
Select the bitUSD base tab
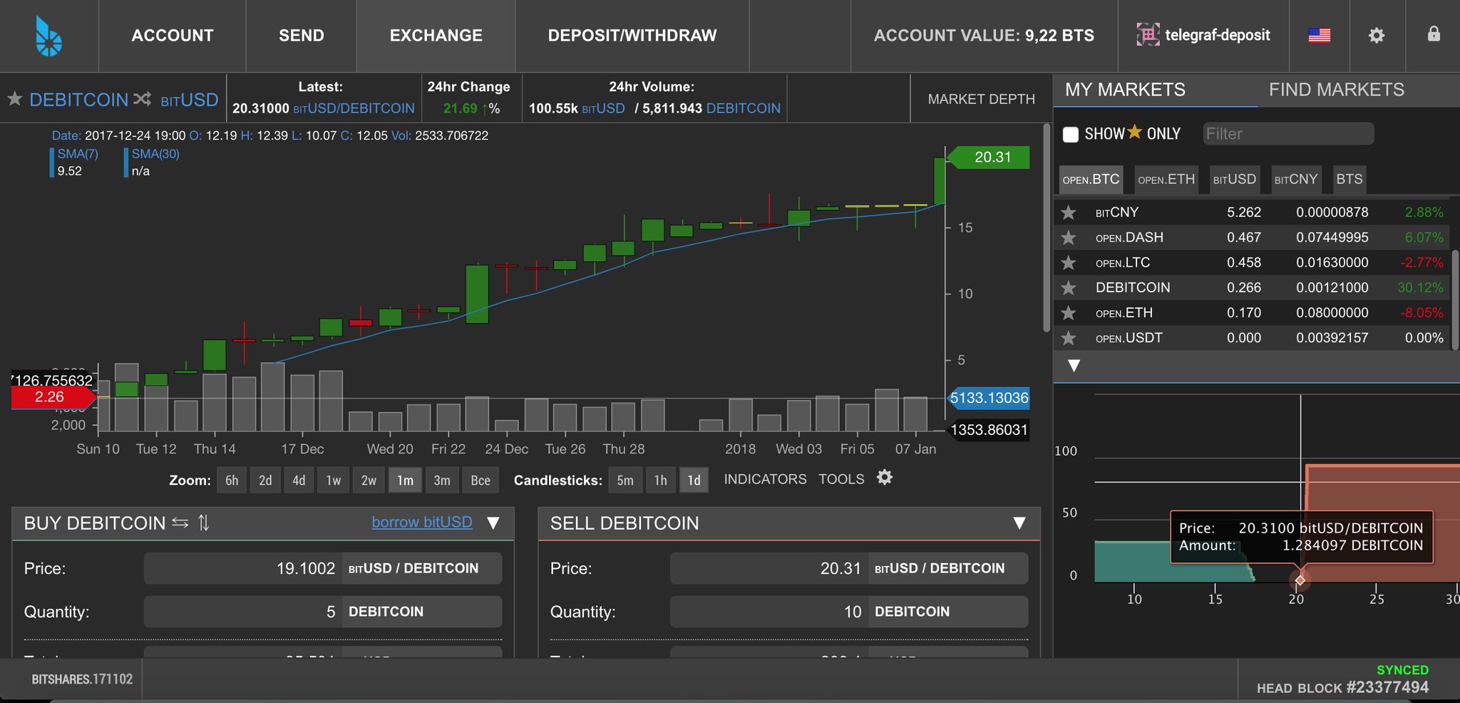pos(1235,179)
